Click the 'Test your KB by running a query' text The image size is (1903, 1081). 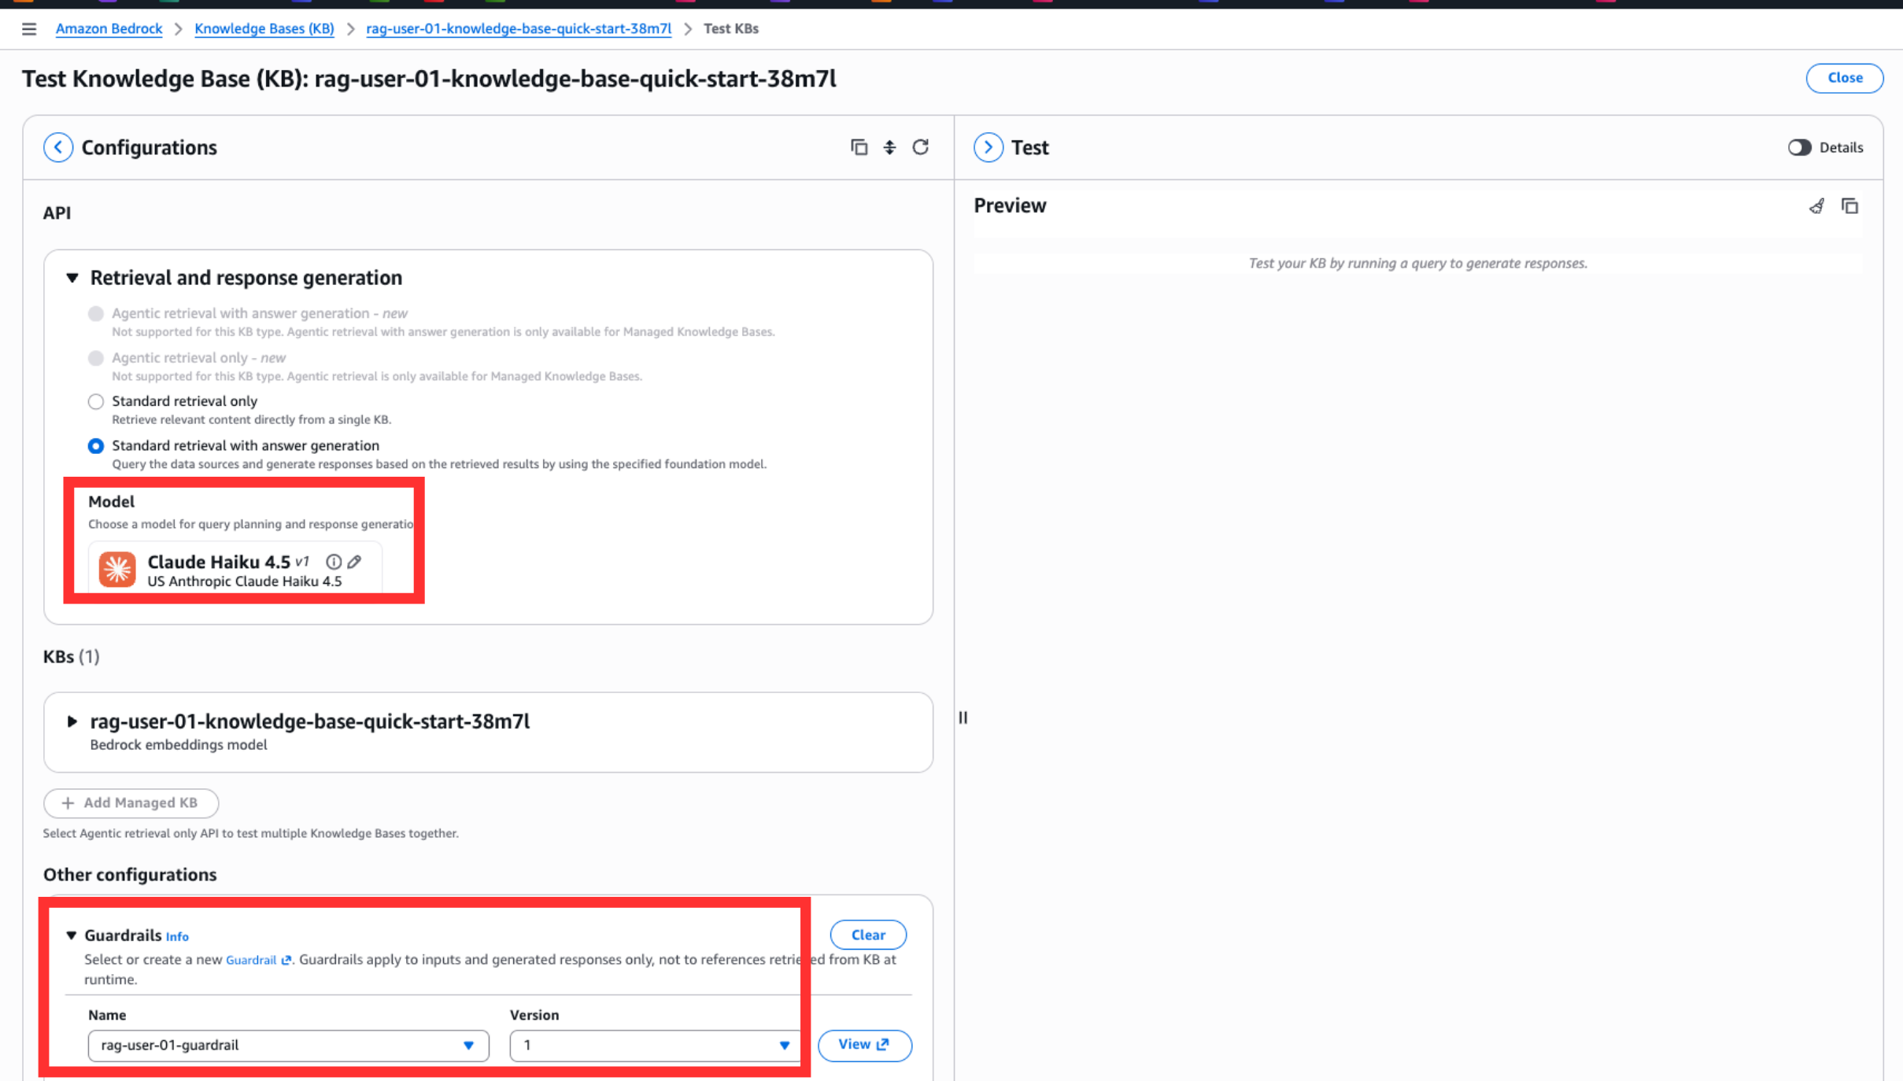pyautogui.click(x=1417, y=264)
